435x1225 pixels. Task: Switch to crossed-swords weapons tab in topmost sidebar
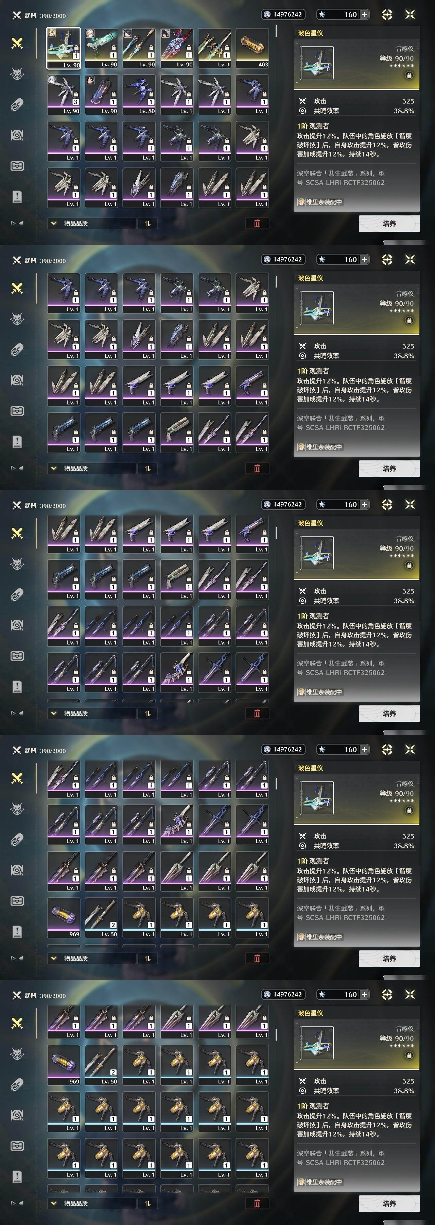point(17,43)
